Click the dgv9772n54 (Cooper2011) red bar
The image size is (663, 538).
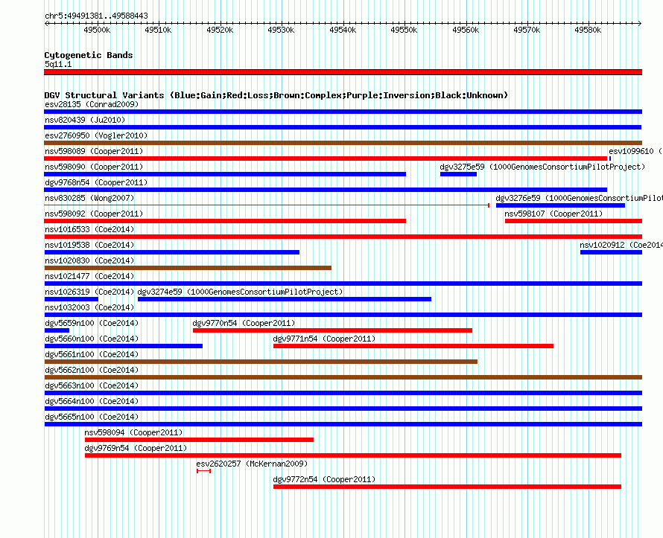(x=448, y=487)
